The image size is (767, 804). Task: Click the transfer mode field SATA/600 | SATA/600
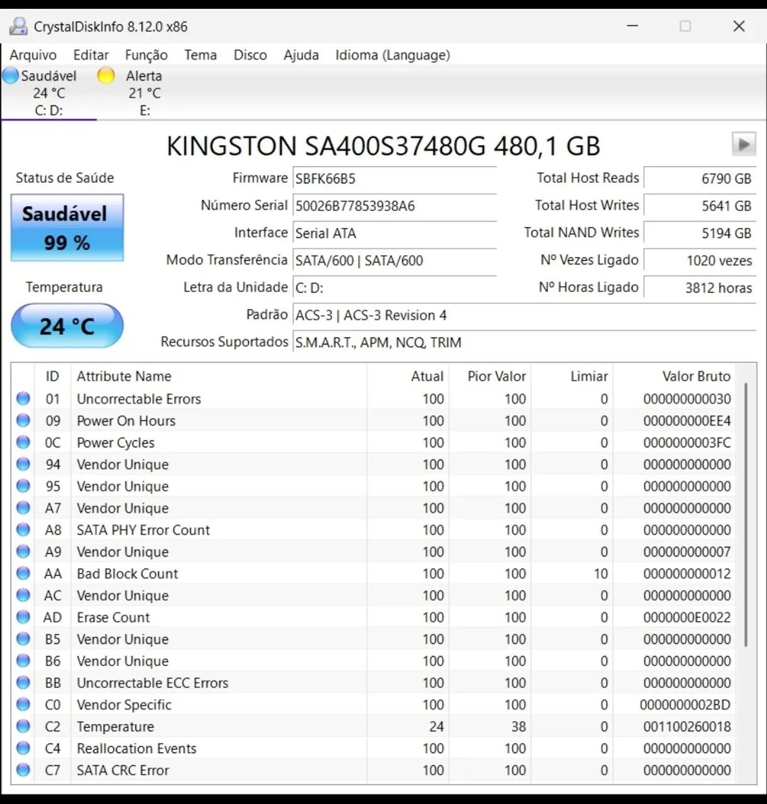(x=395, y=261)
